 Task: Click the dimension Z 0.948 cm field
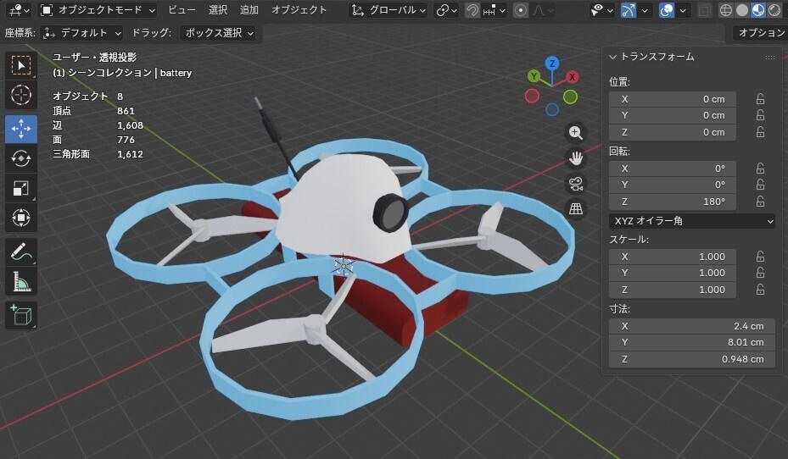click(x=691, y=359)
